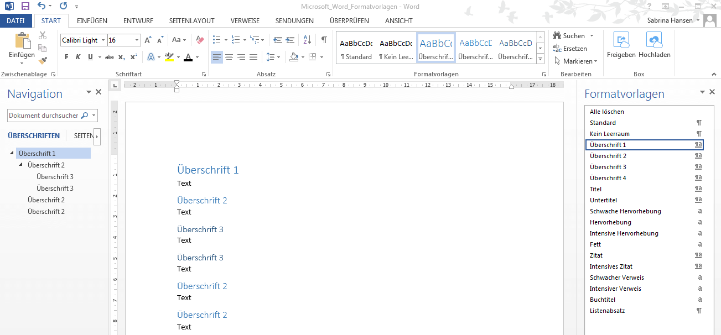Toggle bold formatting

(67, 57)
